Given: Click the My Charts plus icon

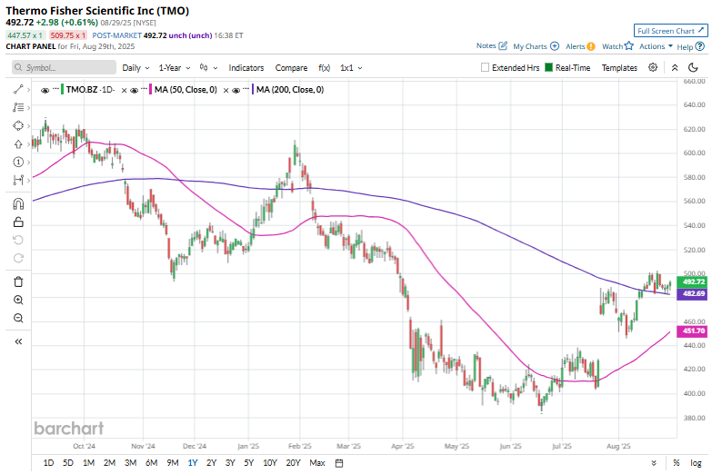Looking at the screenshot, I should click(x=555, y=45).
